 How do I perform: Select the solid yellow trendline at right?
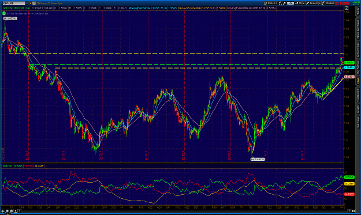(x=333, y=89)
